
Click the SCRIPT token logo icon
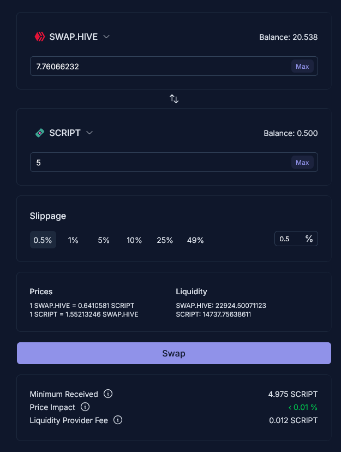click(39, 133)
